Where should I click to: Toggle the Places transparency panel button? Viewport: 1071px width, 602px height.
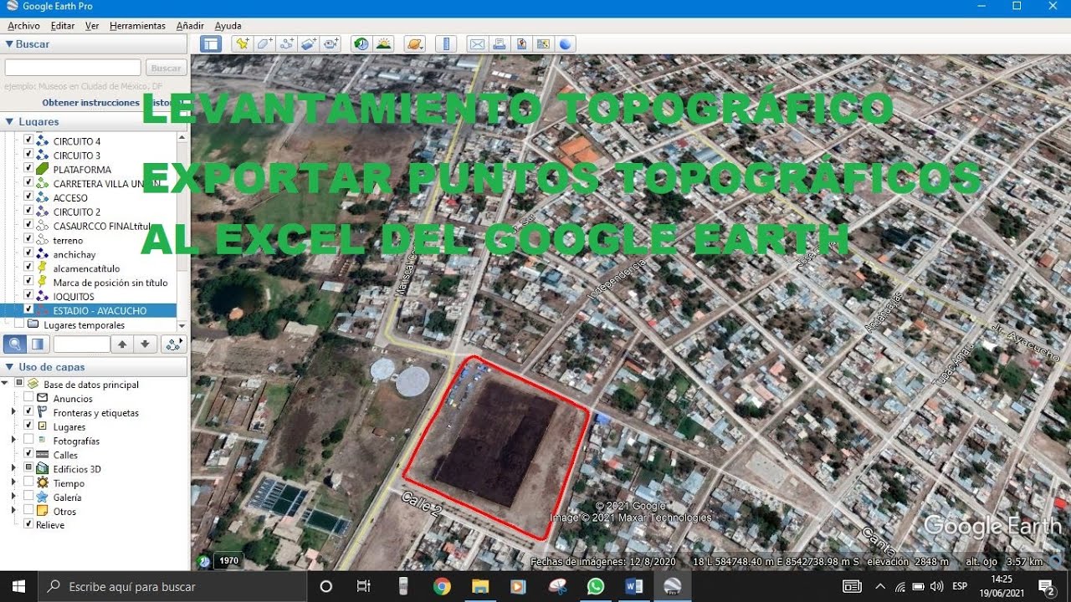pyautogui.click(x=38, y=344)
